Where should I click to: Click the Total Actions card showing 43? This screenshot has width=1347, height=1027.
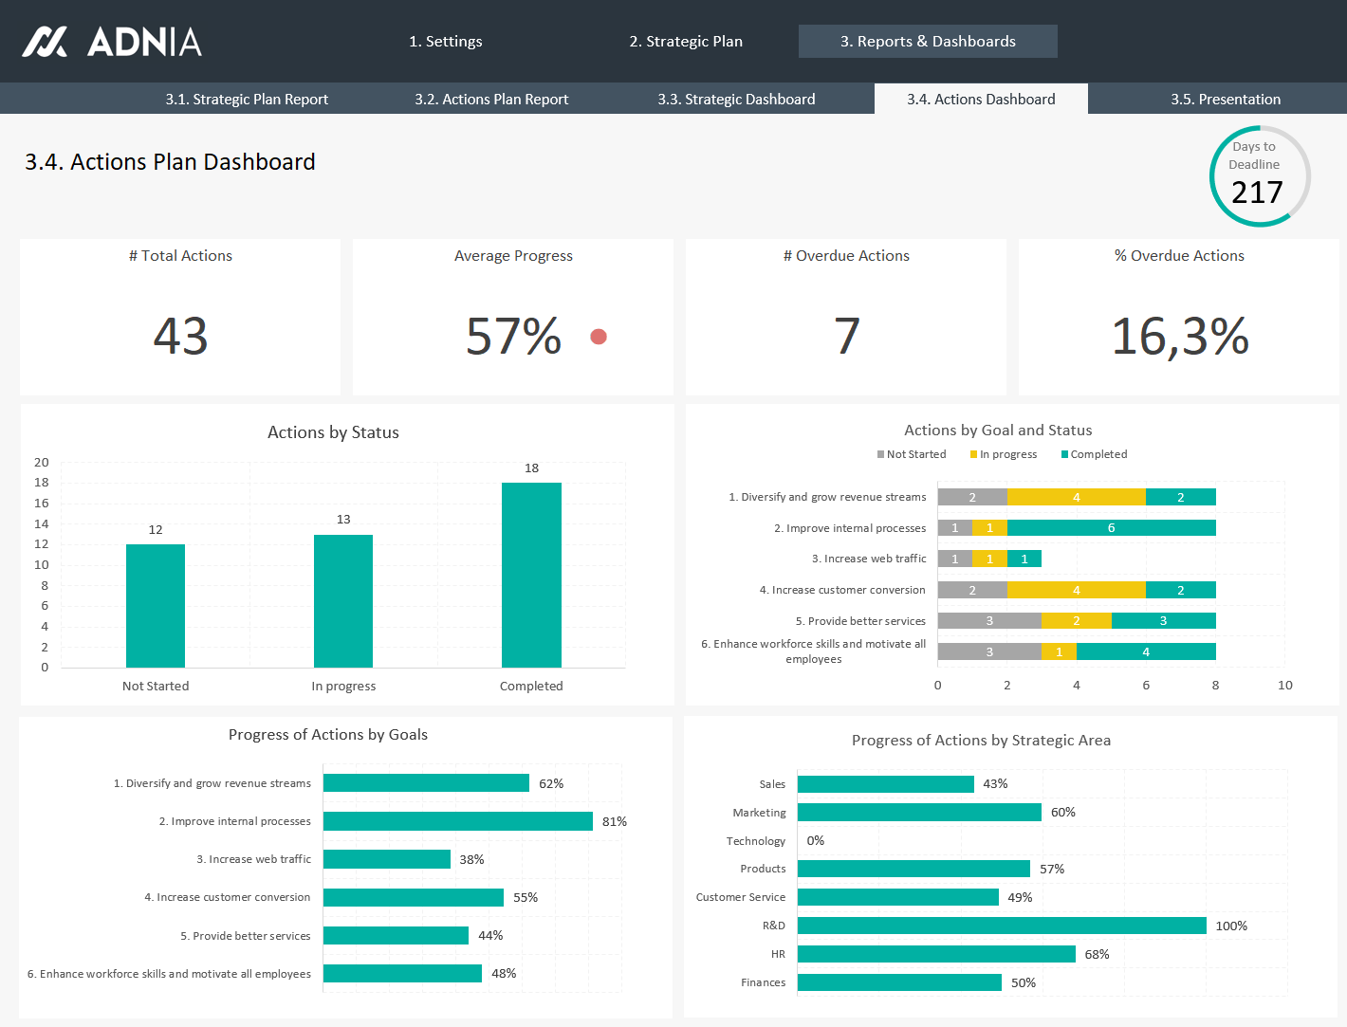pyautogui.click(x=180, y=318)
